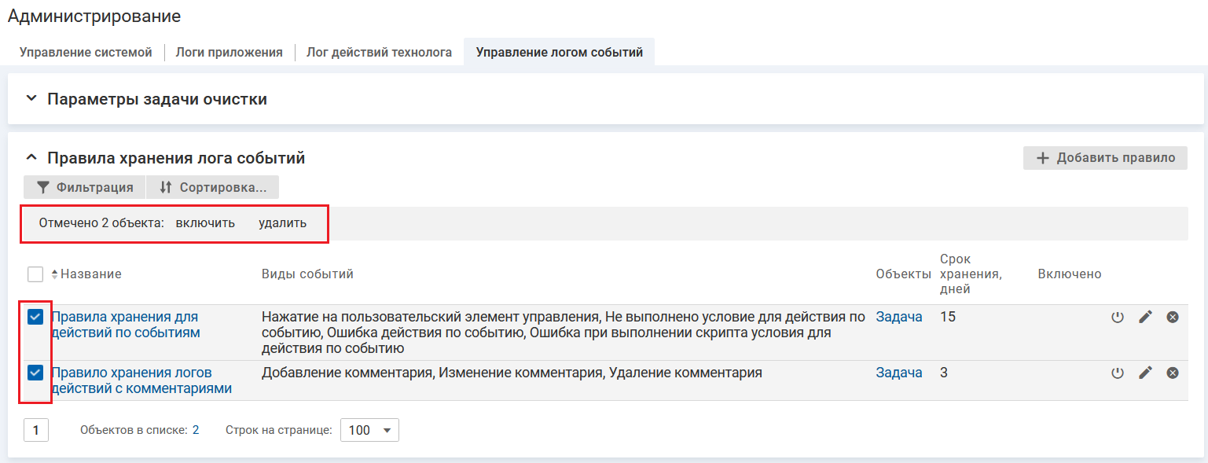Expand «Параметры задачи очистки» section
The height and width of the screenshot is (463, 1208).
[31, 100]
